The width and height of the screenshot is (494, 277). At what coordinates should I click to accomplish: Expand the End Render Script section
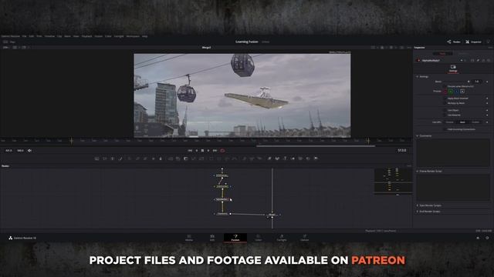click(417, 212)
